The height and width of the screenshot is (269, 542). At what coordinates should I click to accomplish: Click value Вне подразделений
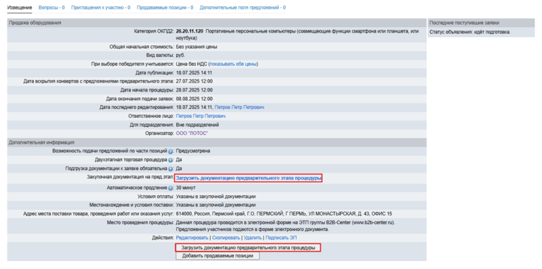tap(197, 125)
